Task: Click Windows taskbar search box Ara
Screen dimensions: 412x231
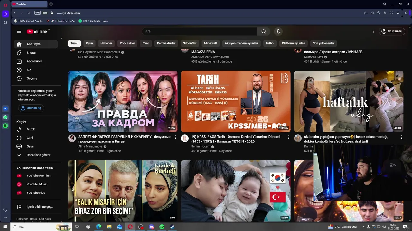Action: pos(41,227)
